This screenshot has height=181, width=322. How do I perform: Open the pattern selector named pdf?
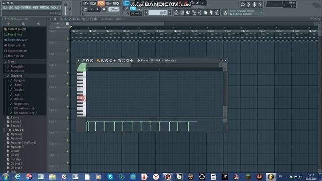coord(157,13)
